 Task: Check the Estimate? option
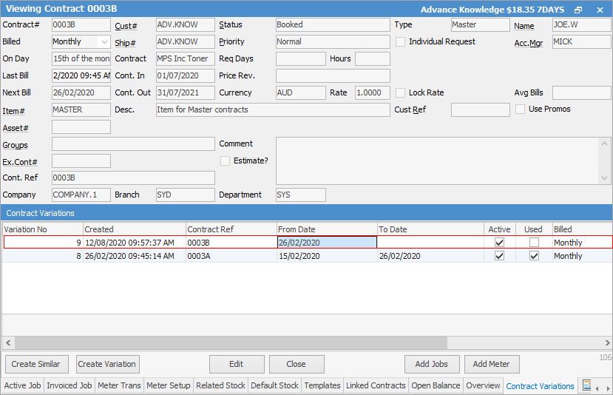(x=226, y=161)
